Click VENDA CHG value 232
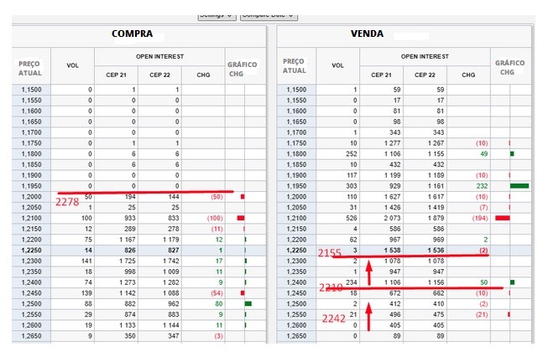The image size is (548, 362). 482,186
